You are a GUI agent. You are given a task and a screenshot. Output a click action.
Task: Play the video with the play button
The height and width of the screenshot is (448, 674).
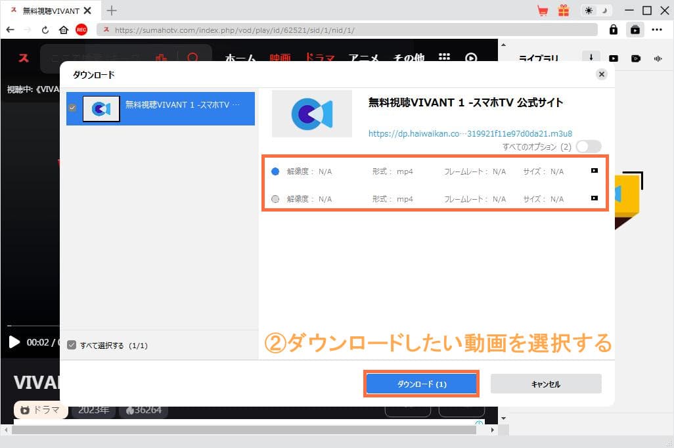click(x=14, y=342)
